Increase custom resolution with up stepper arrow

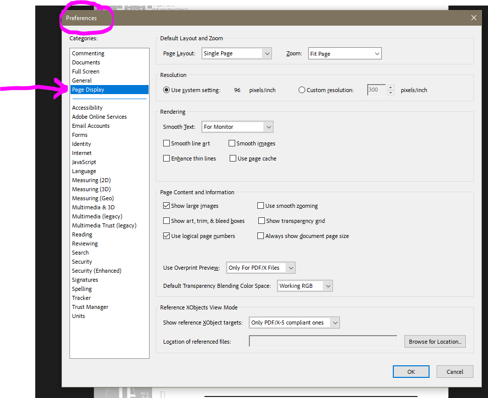(x=391, y=88)
